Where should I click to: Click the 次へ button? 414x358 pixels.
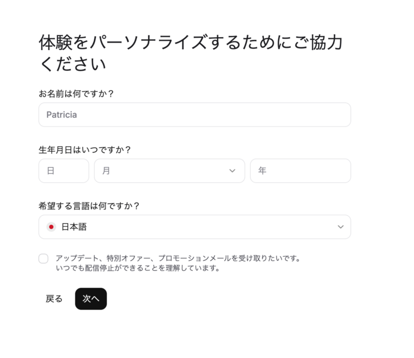tap(91, 299)
